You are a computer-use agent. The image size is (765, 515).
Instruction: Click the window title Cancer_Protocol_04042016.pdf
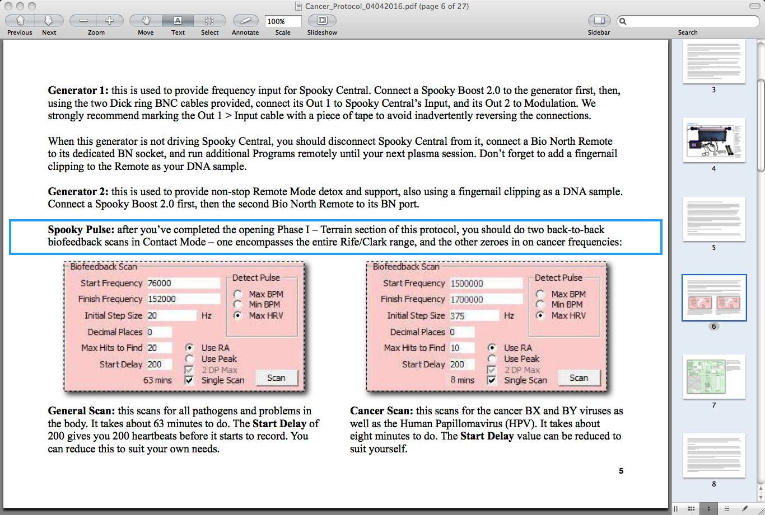(x=388, y=6)
